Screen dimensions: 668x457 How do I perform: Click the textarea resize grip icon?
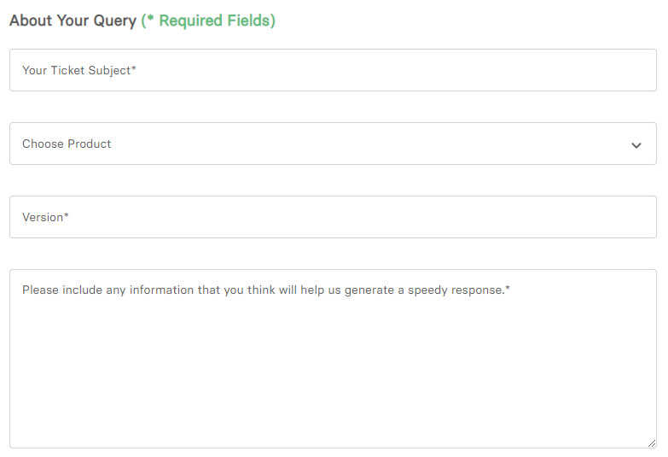coord(652,443)
